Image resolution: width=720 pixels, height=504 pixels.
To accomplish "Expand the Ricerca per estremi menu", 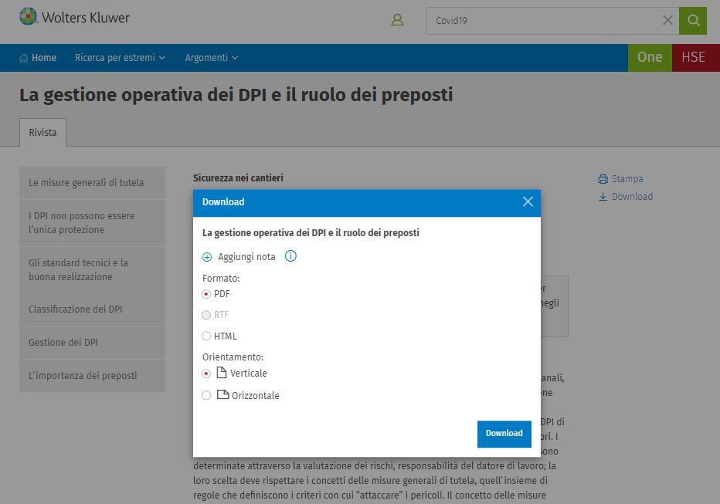I will 120,58.
